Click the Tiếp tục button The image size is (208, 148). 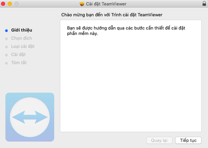tap(188, 140)
